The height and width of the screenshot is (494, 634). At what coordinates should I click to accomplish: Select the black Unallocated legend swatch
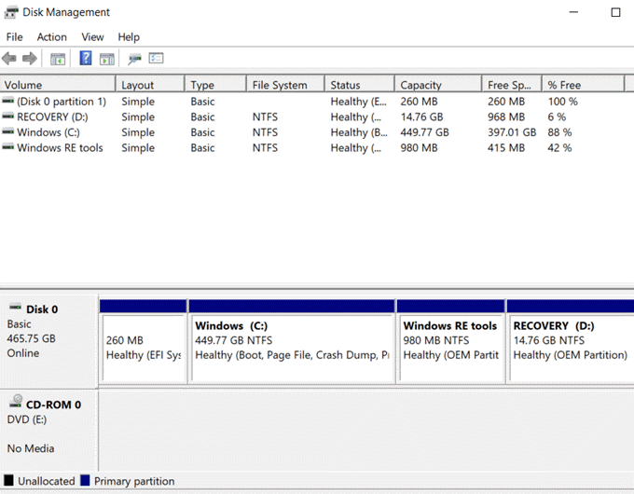point(8,480)
